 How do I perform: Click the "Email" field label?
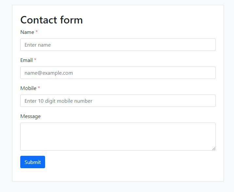26,60
